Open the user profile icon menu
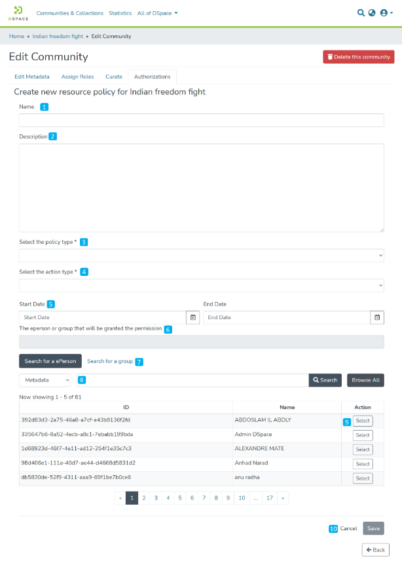 386,12
